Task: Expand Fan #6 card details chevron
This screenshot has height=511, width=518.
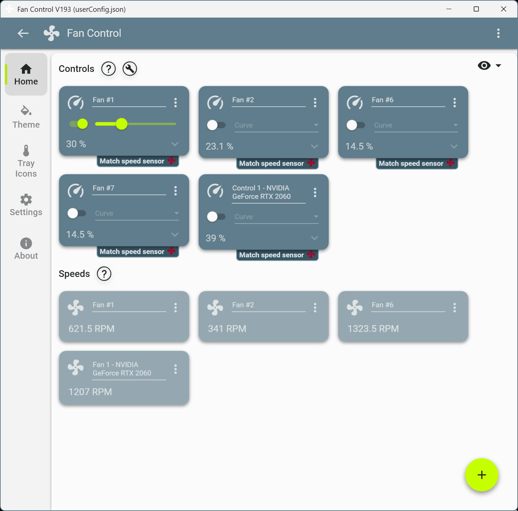Action: 454,147
